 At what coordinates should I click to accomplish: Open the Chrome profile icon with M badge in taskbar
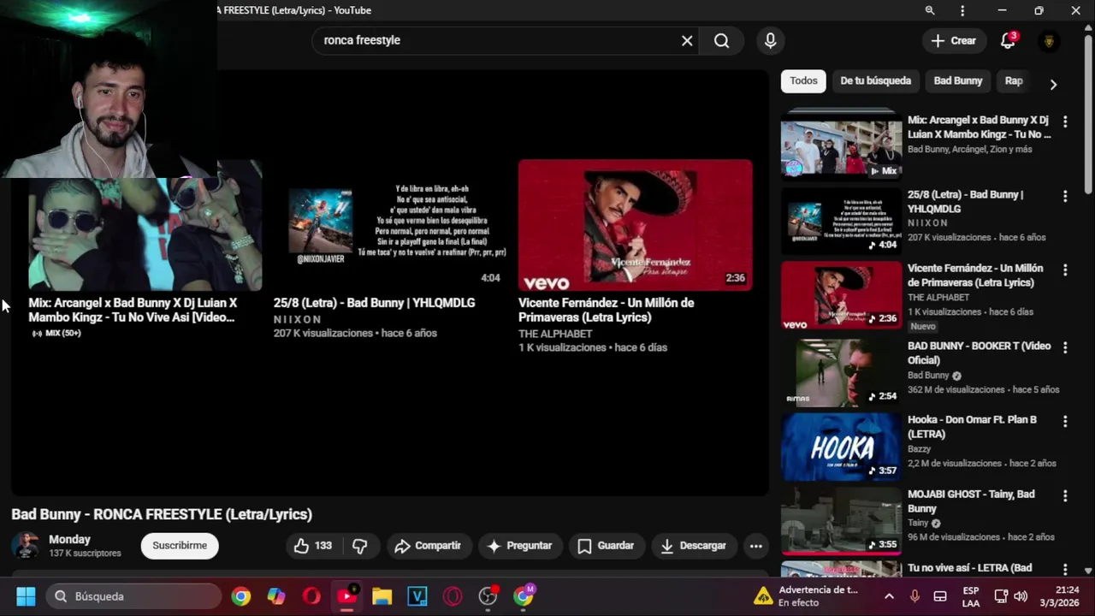(524, 596)
